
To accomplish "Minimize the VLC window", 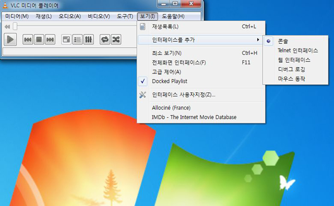I will [163, 4].
